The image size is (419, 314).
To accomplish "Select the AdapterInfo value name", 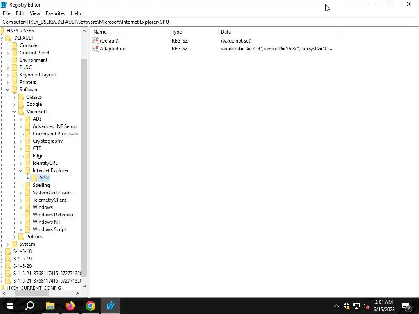I will (113, 49).
